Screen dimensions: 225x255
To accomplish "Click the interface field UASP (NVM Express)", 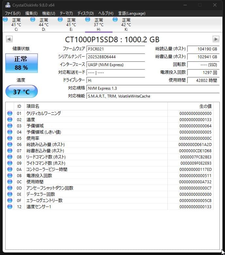I will [115, 65].
